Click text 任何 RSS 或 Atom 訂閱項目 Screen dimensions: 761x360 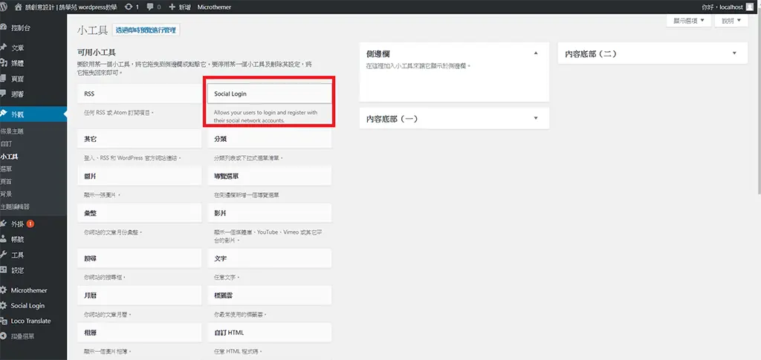click(x=118, y=112)
